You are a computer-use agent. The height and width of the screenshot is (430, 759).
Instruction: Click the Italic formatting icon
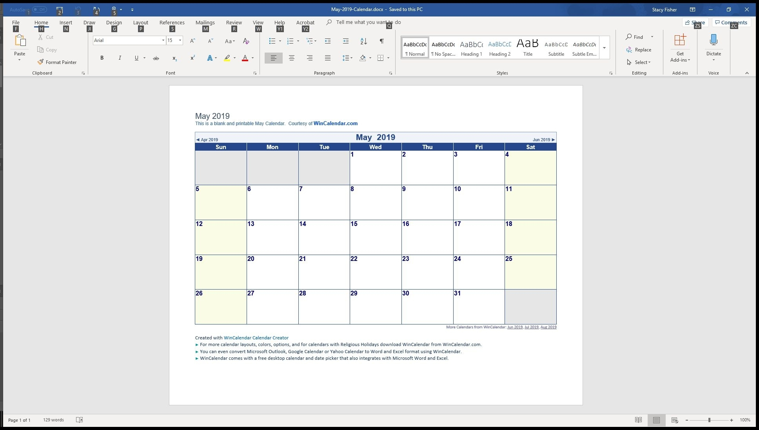coord(119,57)
